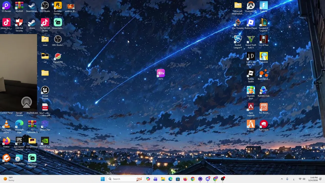The height and width of the screenshot is (183, 325).
Task: Select the Rocket League icon
Action: [238, 42]
